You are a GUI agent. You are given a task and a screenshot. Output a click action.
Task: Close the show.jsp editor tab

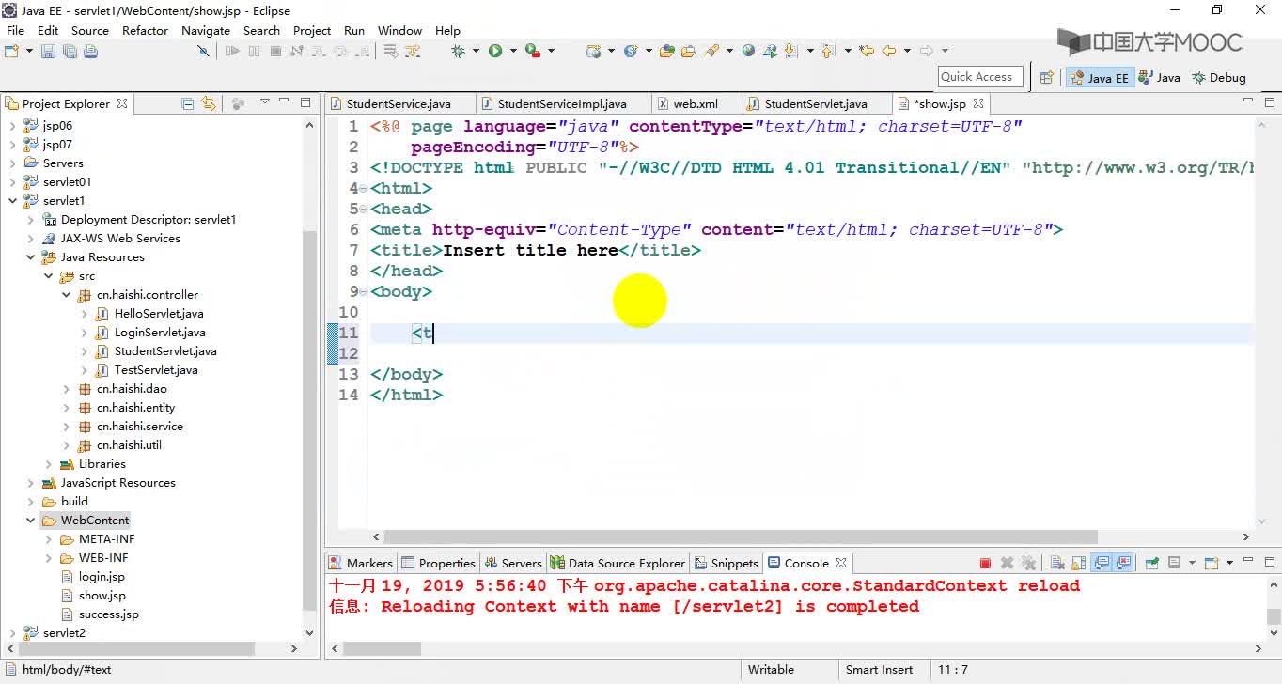(x=978, y=103)
